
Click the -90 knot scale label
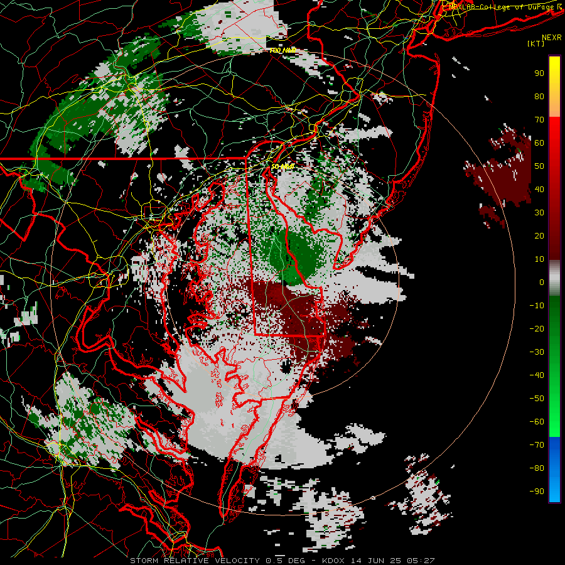click(x=537, y=492)
